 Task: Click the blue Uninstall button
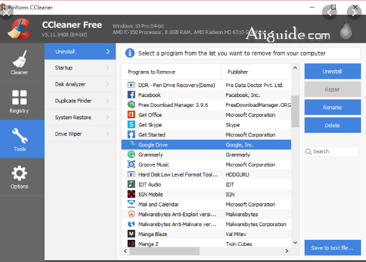coord(333,71)
